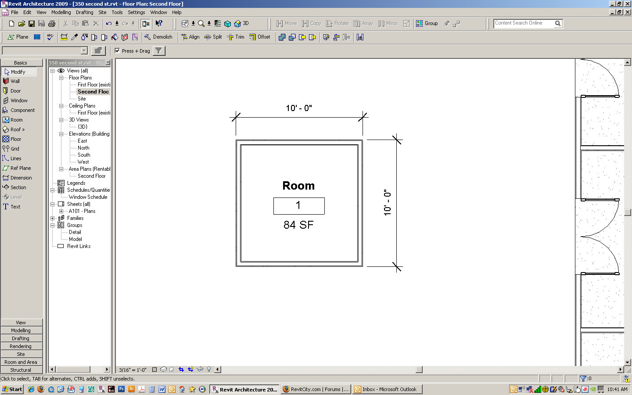
Task: Open the Settings menu
Action: tap(136, 12)
